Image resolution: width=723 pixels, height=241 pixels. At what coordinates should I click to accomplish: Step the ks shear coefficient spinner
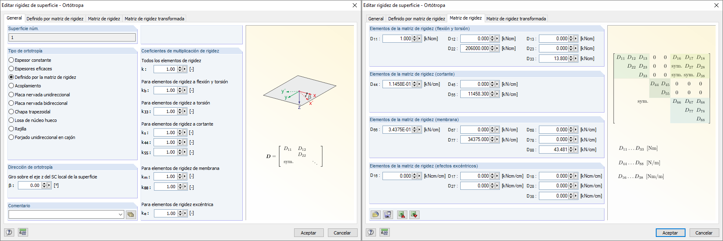pyautogui.click(x=180, y=132)
